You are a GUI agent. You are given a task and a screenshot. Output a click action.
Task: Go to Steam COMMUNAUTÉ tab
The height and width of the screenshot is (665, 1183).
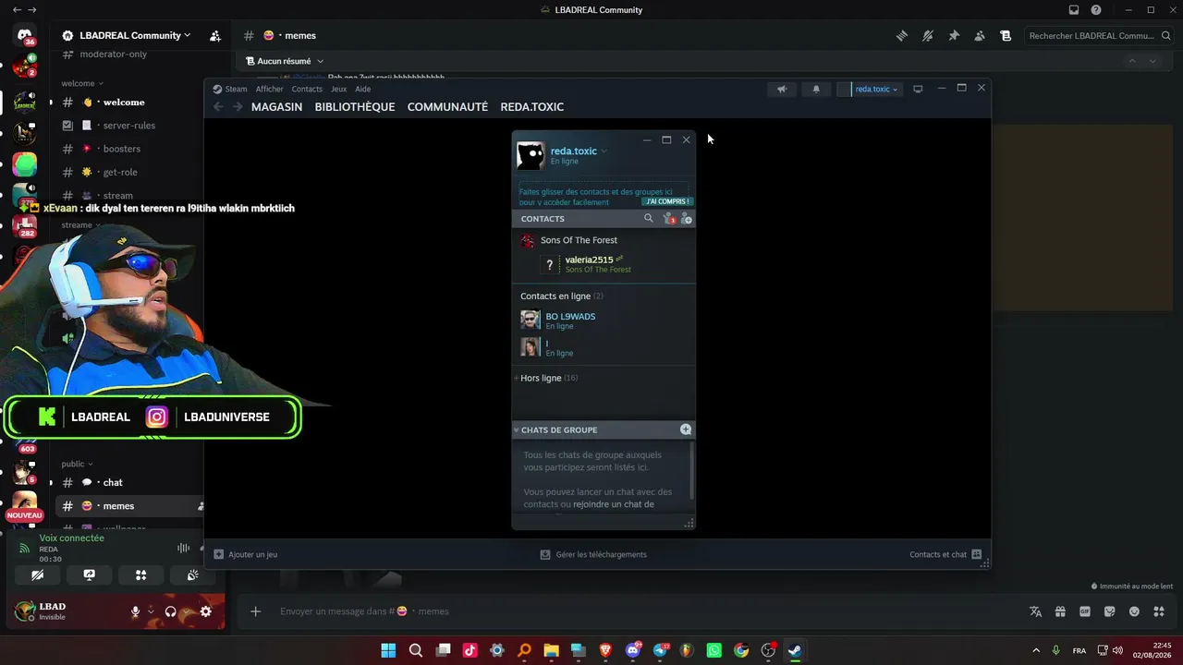pos(447,107)
